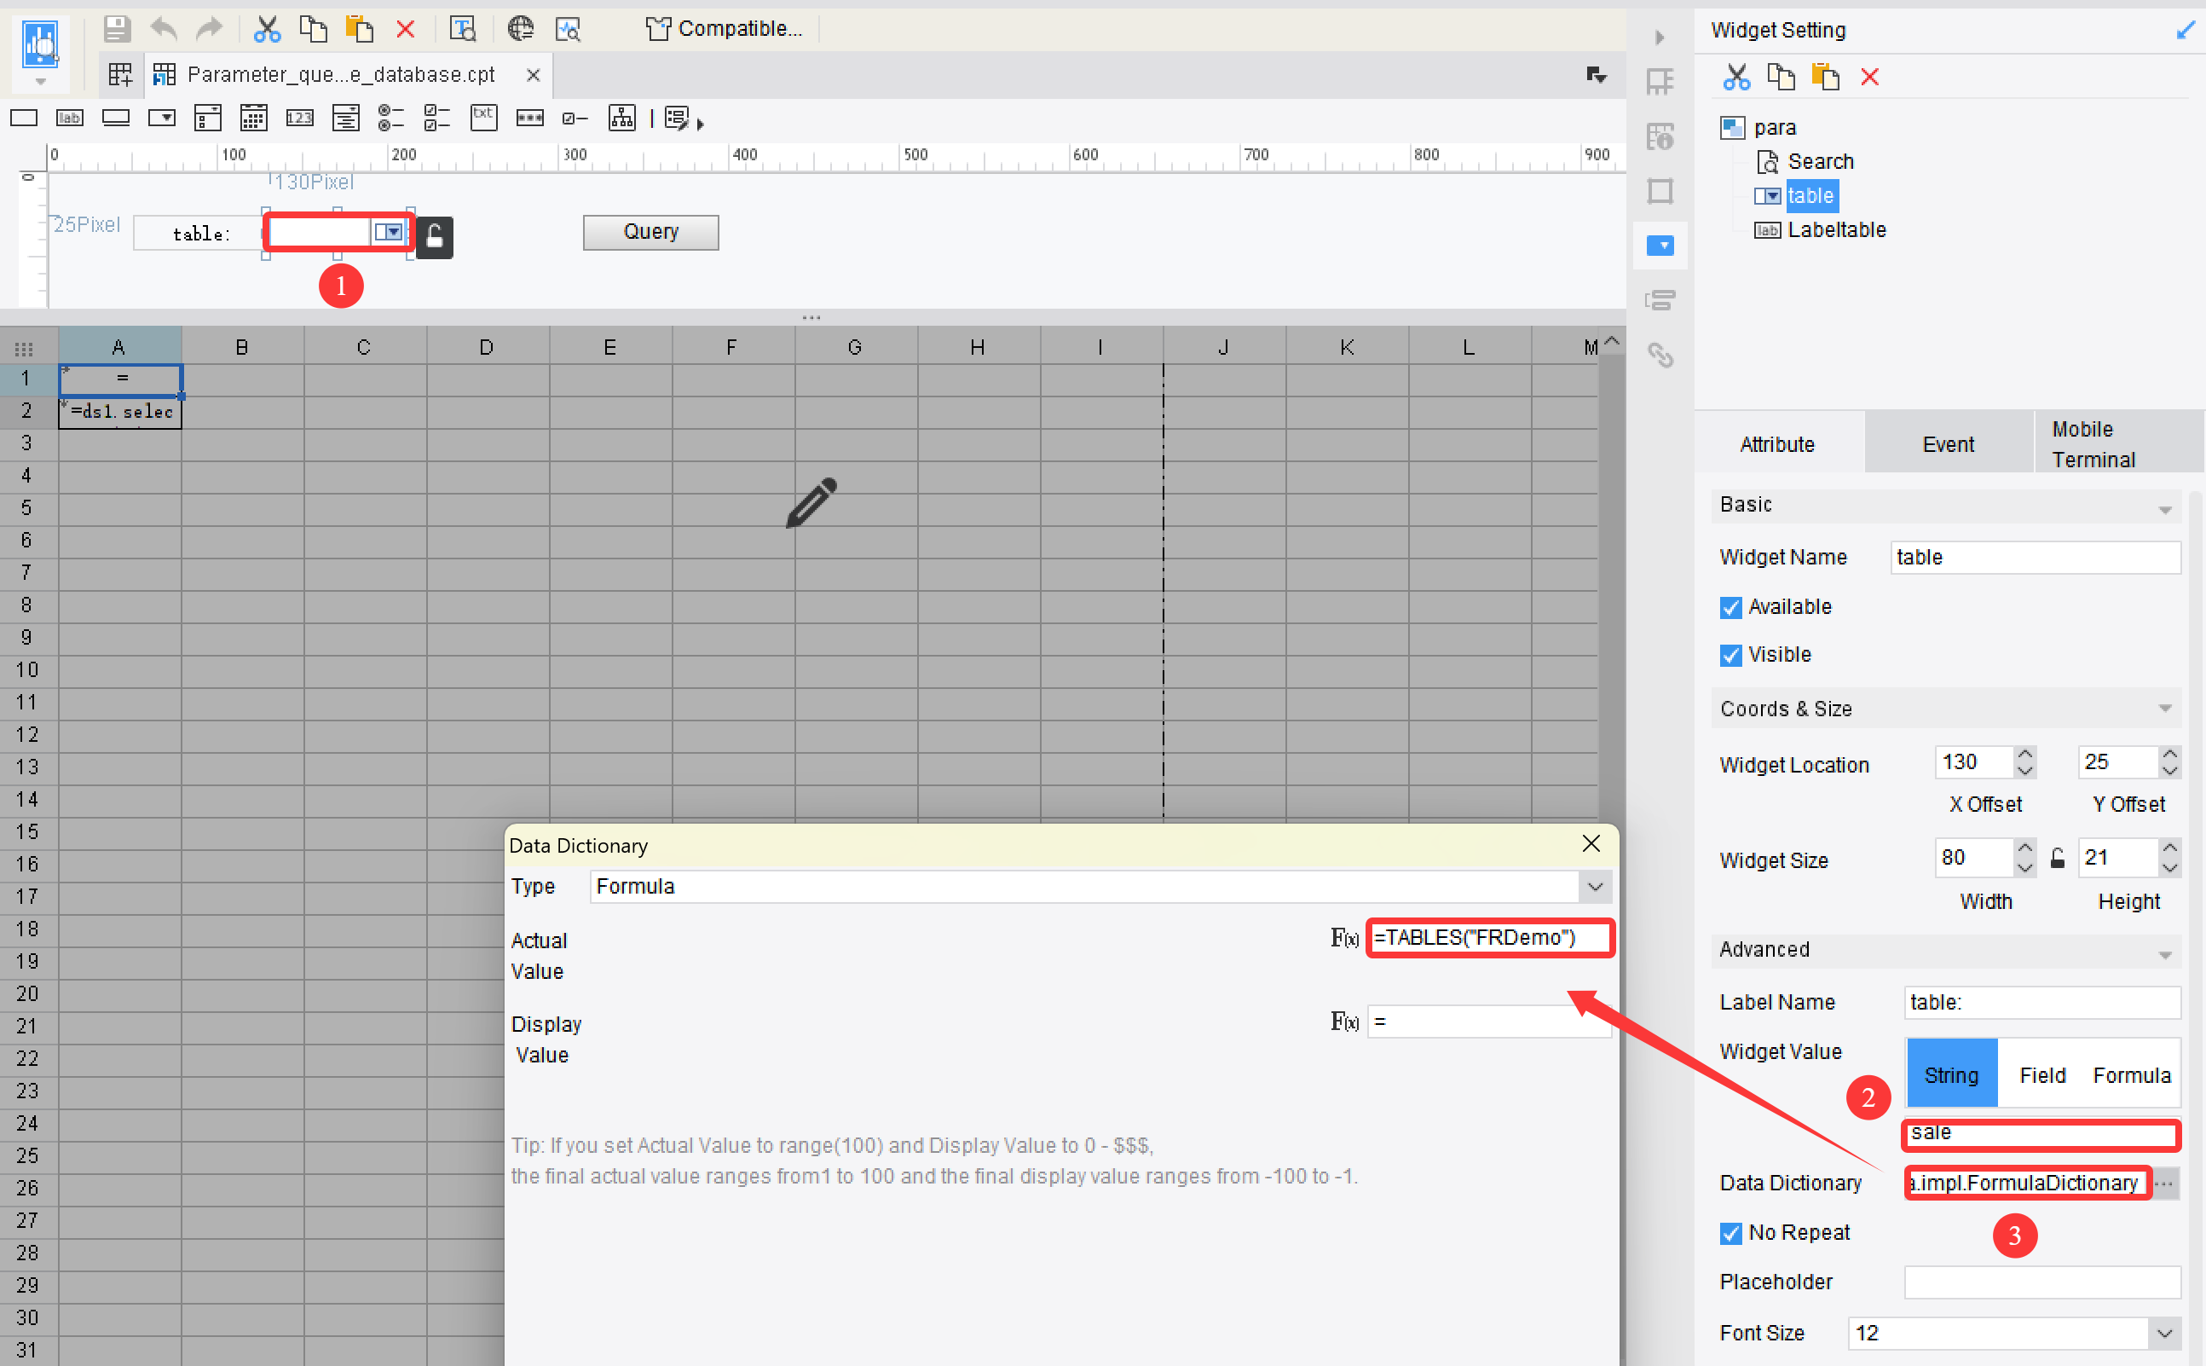This screenshot has height=1366, width=2206.
Task: Click the Query button on the canvas
Action: [650, 232]
